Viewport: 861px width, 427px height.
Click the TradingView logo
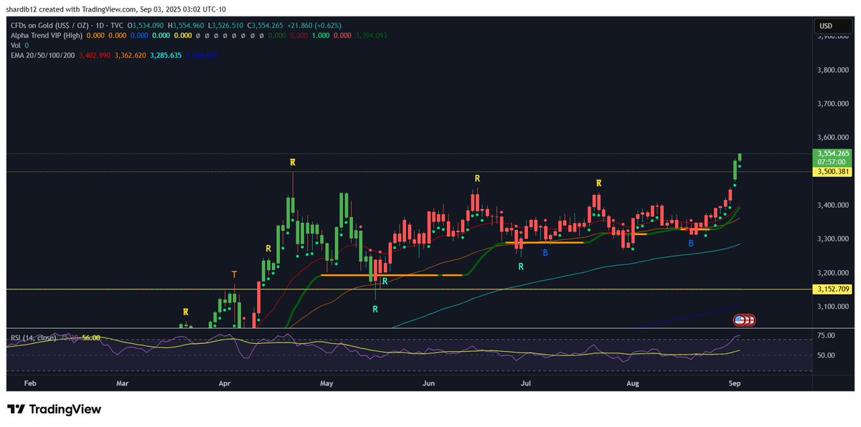coord(55,409)
